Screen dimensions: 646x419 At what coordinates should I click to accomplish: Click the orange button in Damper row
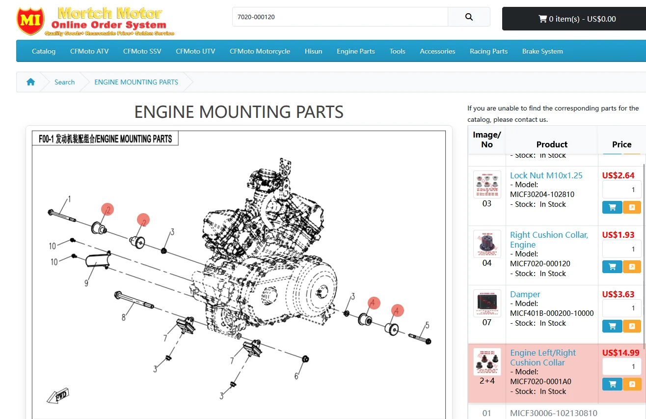632,326
